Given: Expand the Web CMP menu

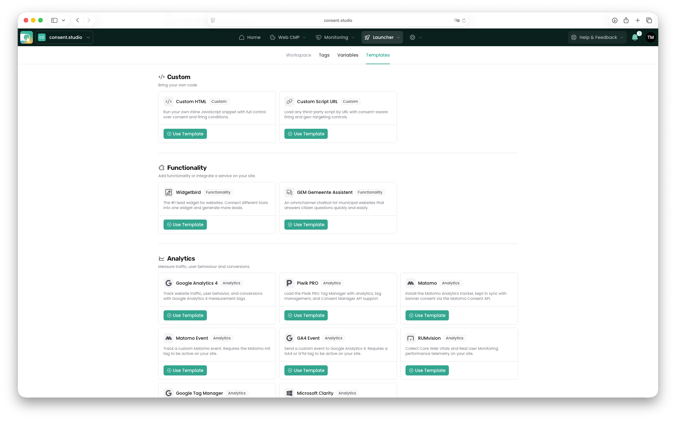Looking at the screenshot, I should 288,37.
